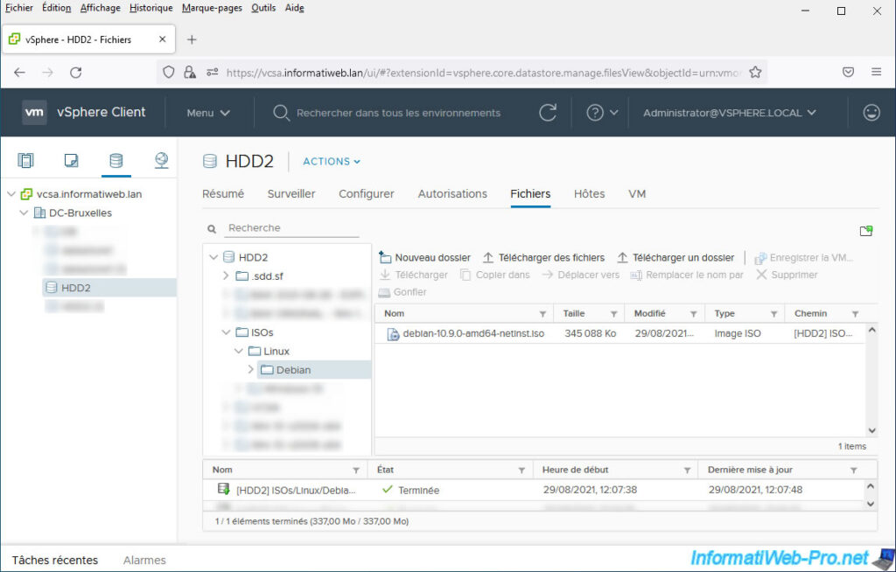Click the Firefox bookmark star icon
Screen dimensions: 896x572
pyautogui.click(x=755, y=73)
